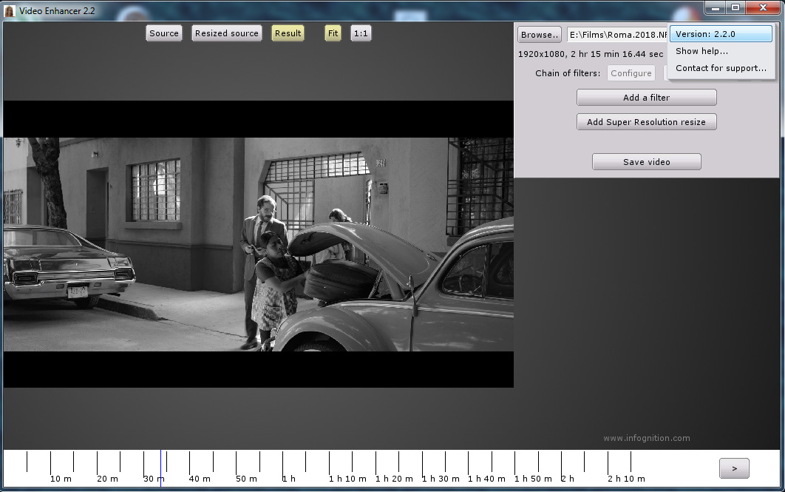
Task: Select the Version: 2.2.0 menu entry
Action: [x=721, y=34]
